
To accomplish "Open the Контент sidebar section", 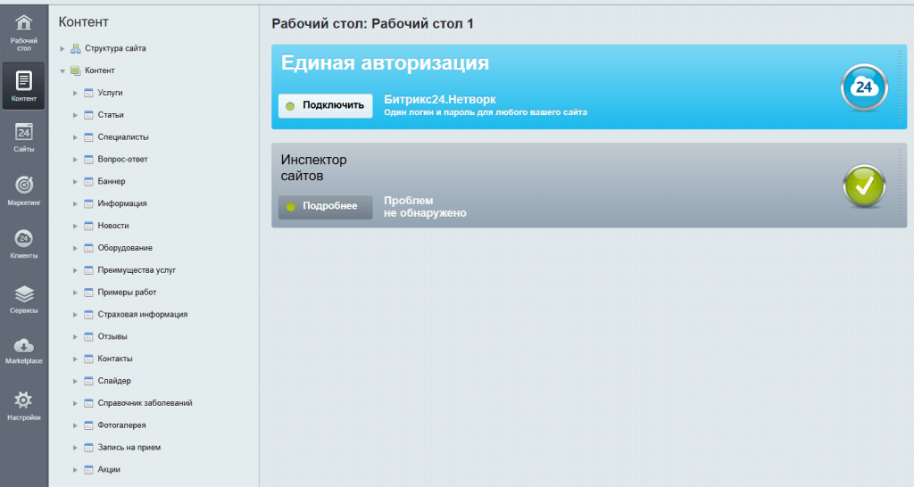I will tap(24, 87).
